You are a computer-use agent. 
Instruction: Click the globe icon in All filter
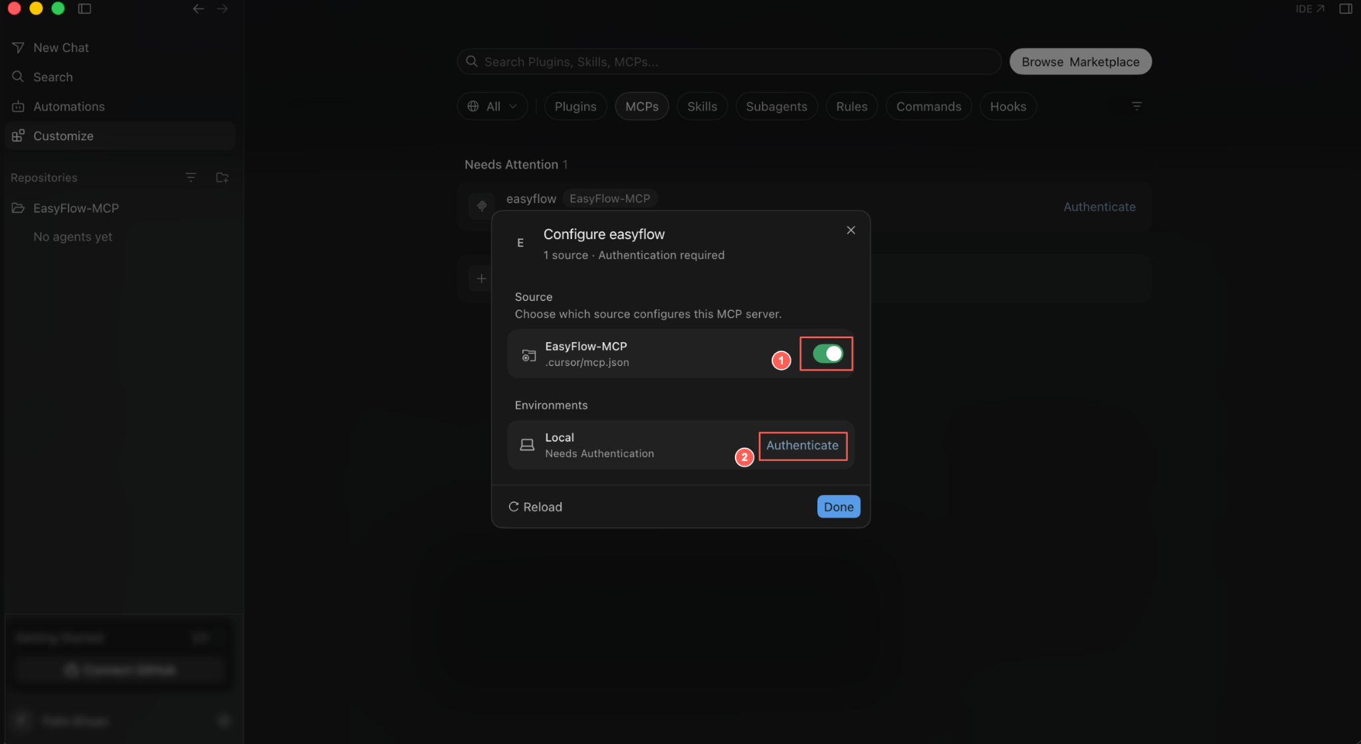[473, 106]
